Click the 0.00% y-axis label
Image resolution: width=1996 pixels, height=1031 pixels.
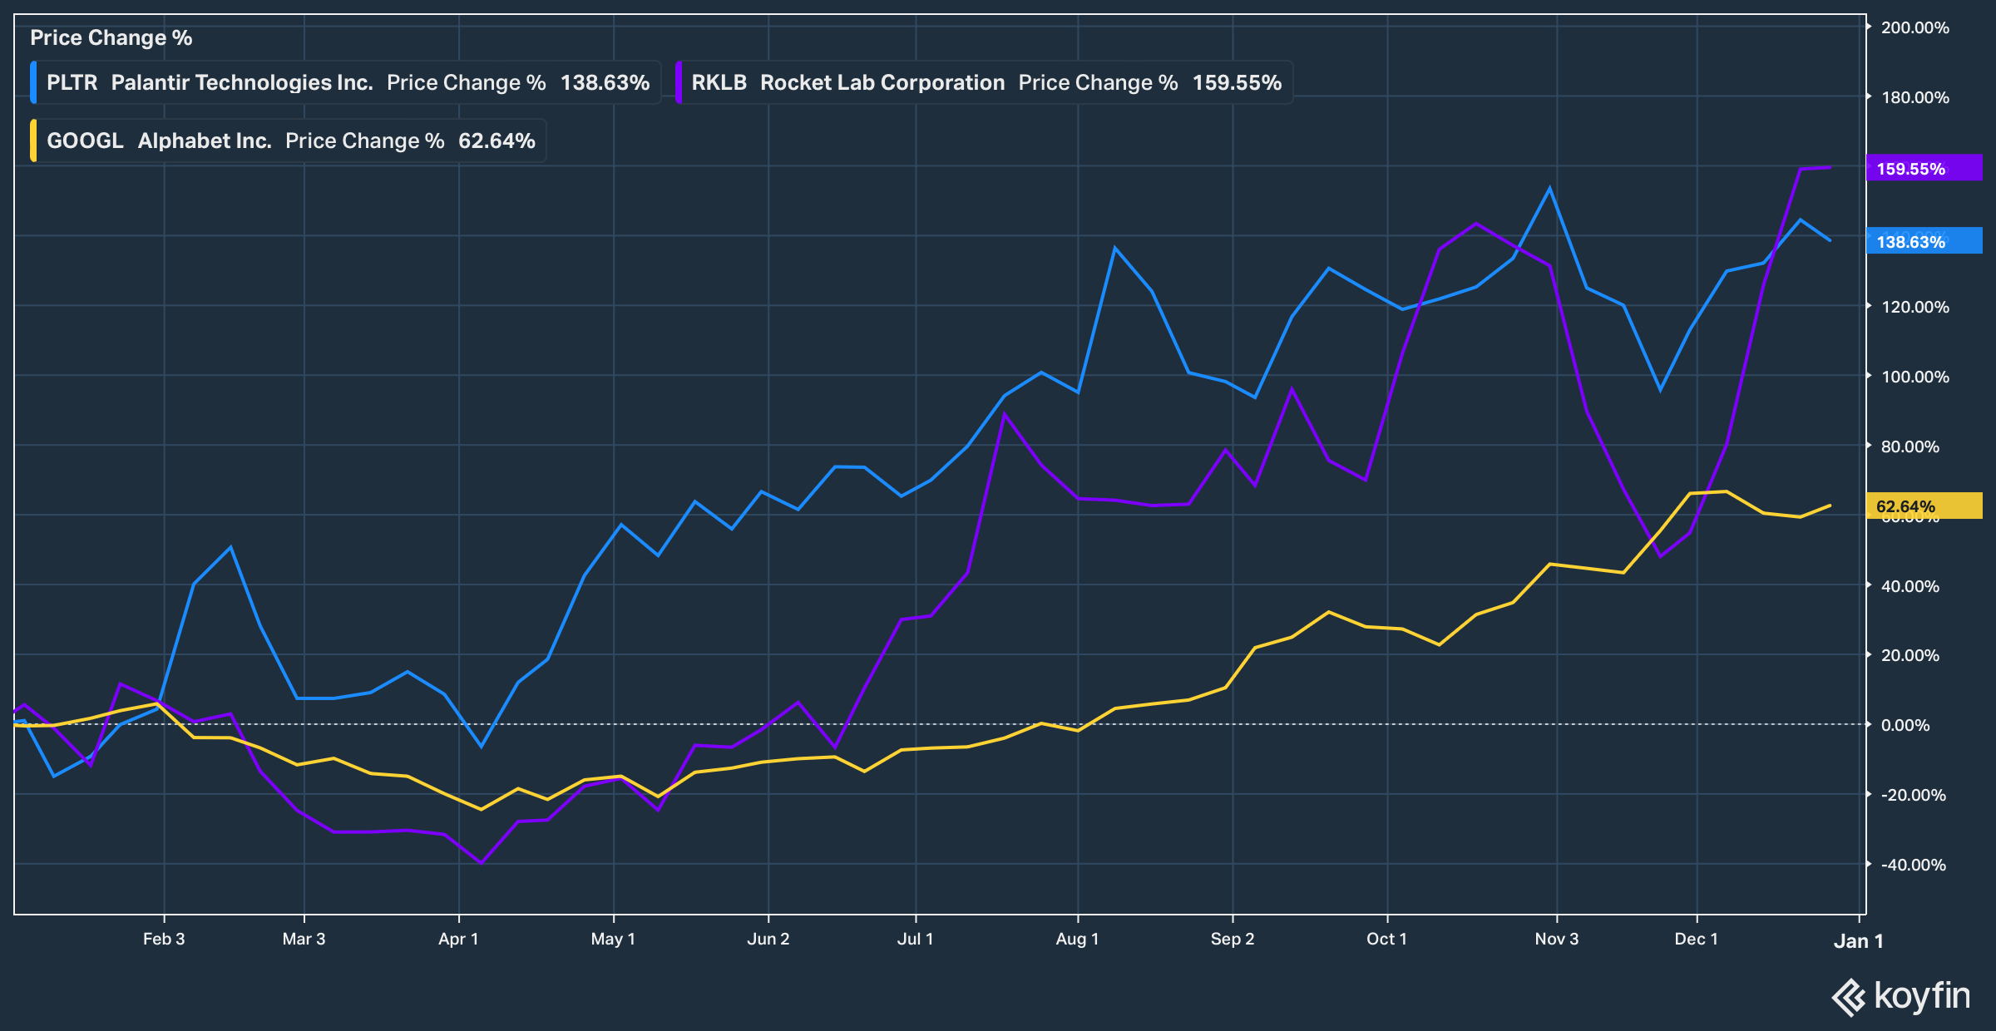tap(1905, 725)
